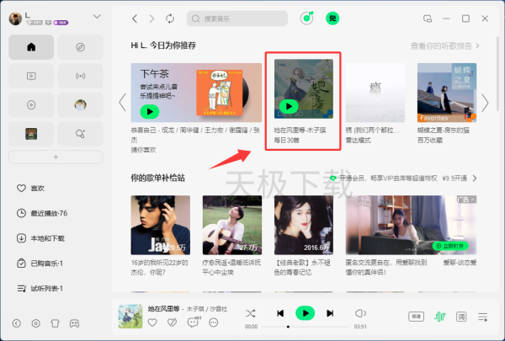505x341 pixels.
Task: Open the play queue list
Action: click(483, 317)
